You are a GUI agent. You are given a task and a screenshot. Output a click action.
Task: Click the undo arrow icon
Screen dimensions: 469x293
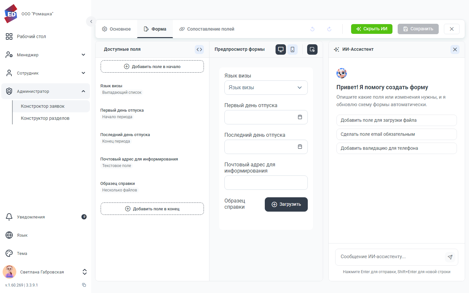coord(312,29)
